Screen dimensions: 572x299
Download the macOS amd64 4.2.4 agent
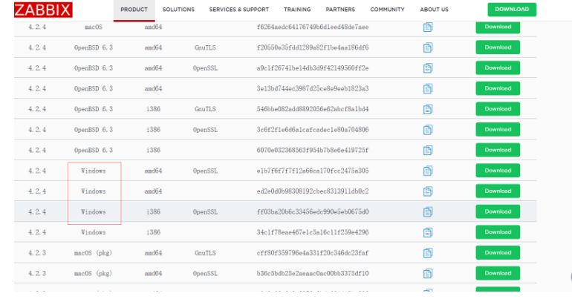click(498, 27)
